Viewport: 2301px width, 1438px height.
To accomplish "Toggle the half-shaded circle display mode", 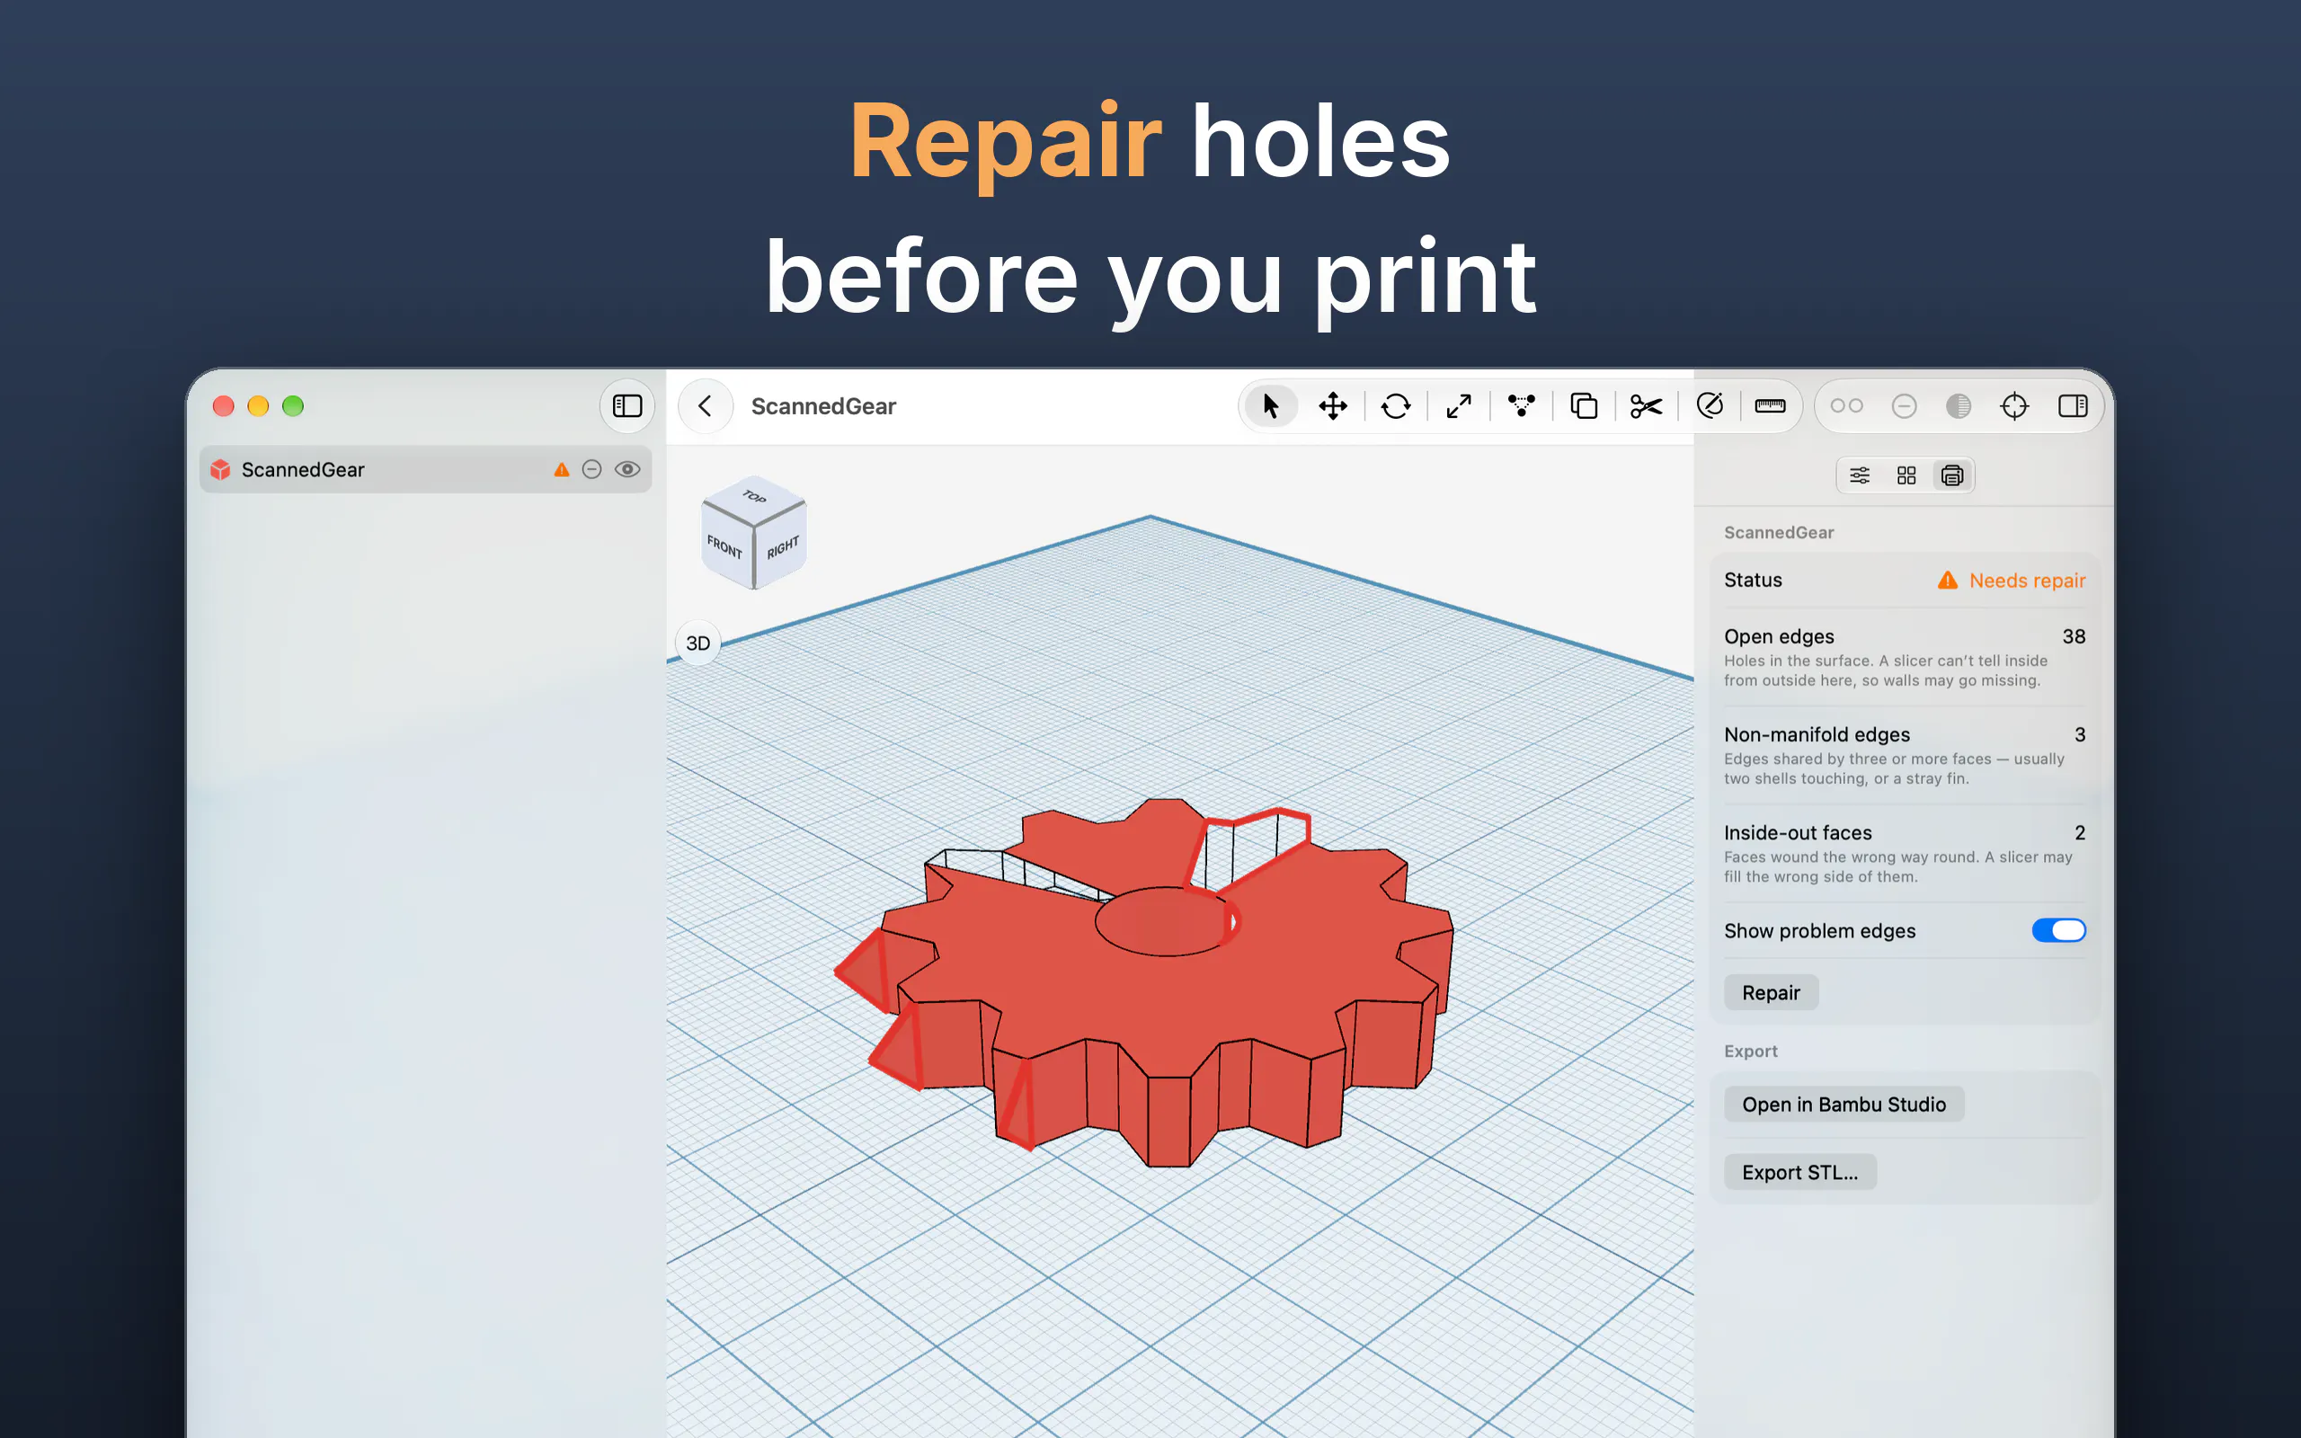I will [x=1959, y=406].
